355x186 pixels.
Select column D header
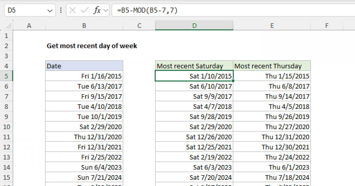tap(194, 26)
